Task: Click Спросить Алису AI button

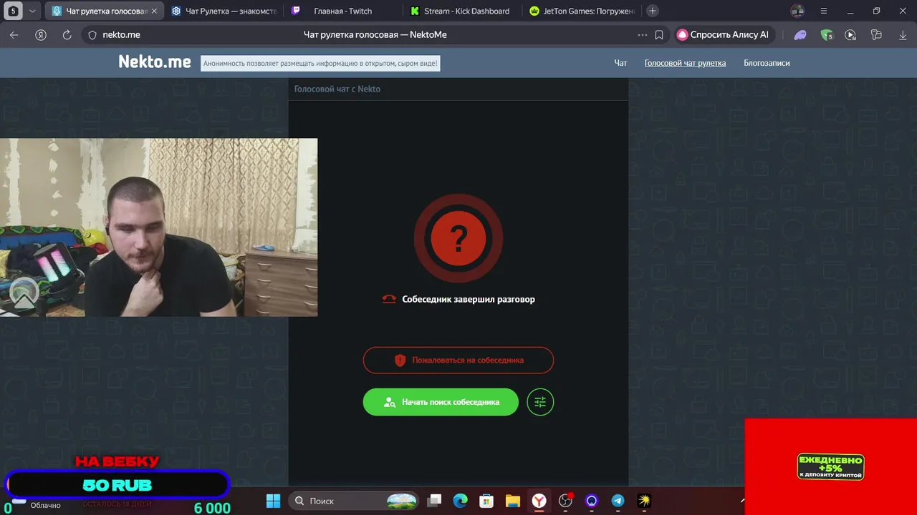Action: (x=724, y=34)
